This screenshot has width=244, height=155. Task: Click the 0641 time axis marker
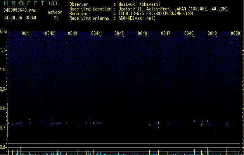[26, 33]
